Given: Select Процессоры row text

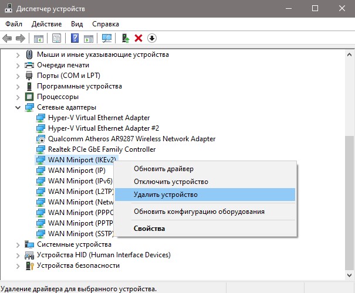Looking at the screenshot, I should tap(58, 97).
